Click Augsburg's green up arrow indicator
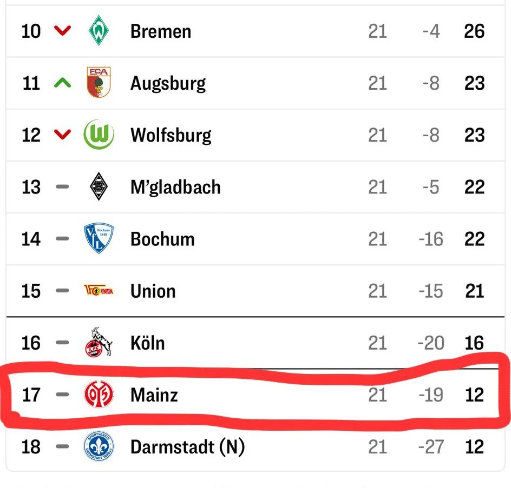 click(x=63, y=83)
